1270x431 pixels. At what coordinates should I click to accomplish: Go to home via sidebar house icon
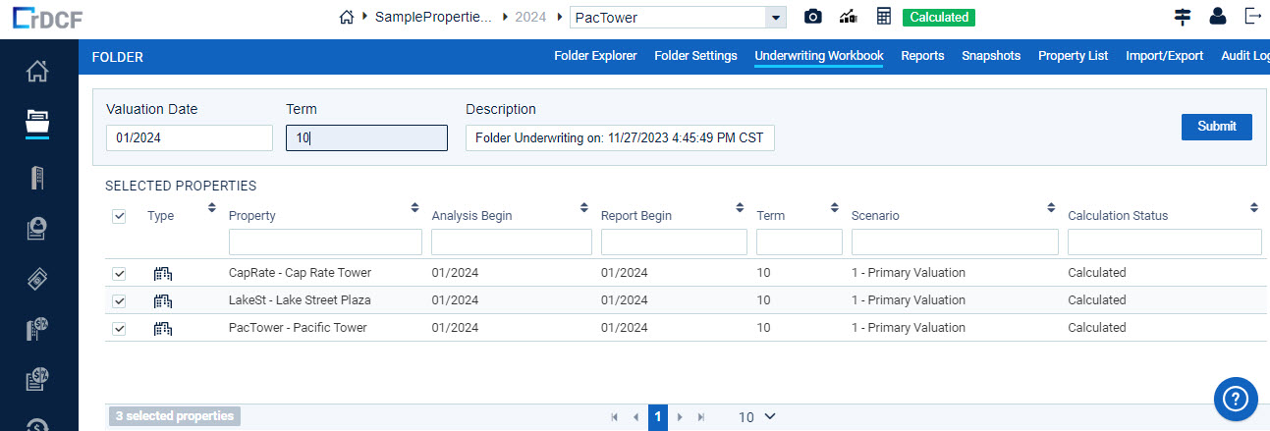[x=37, y=71]
